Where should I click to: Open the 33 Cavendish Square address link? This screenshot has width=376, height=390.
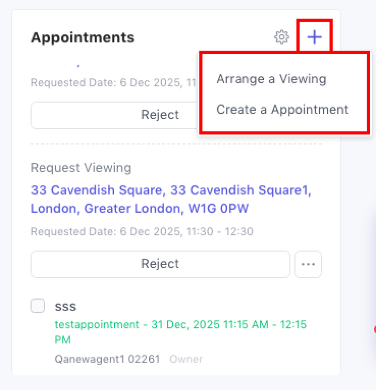[170, 199]
